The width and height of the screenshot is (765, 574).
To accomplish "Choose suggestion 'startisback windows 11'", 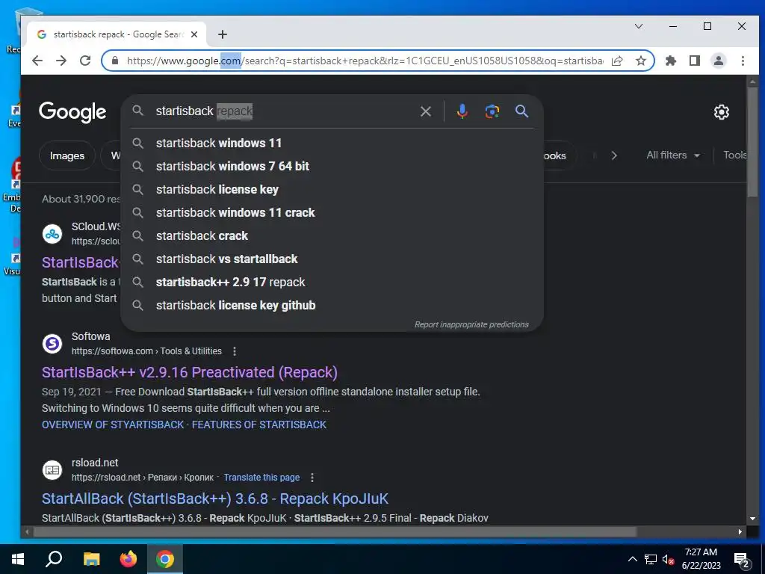I will [x=332, y=143].
